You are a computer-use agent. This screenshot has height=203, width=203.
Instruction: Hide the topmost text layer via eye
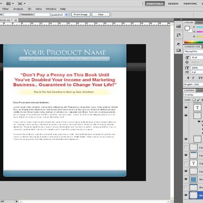186,107
